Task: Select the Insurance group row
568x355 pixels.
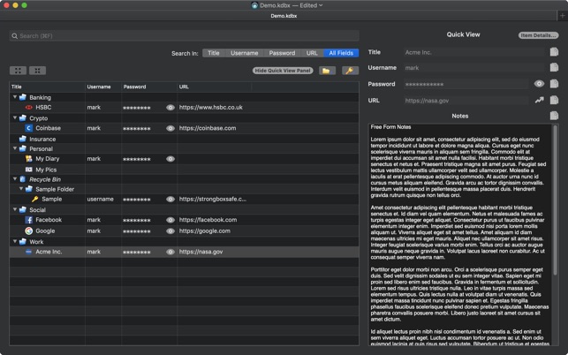Action: [184, 139]
